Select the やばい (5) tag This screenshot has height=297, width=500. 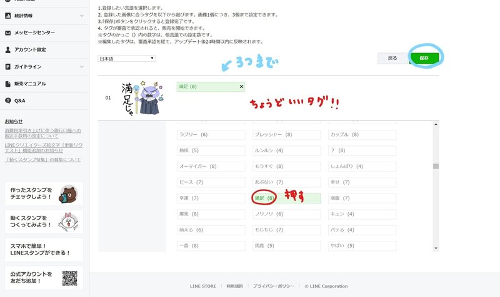pos(362,246)
